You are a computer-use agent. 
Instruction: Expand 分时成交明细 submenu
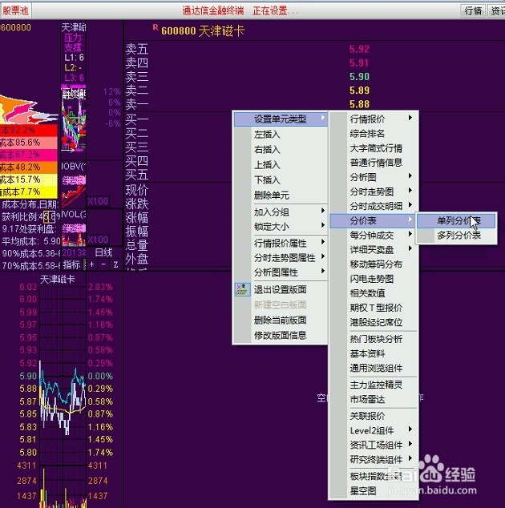coord(374,206)
